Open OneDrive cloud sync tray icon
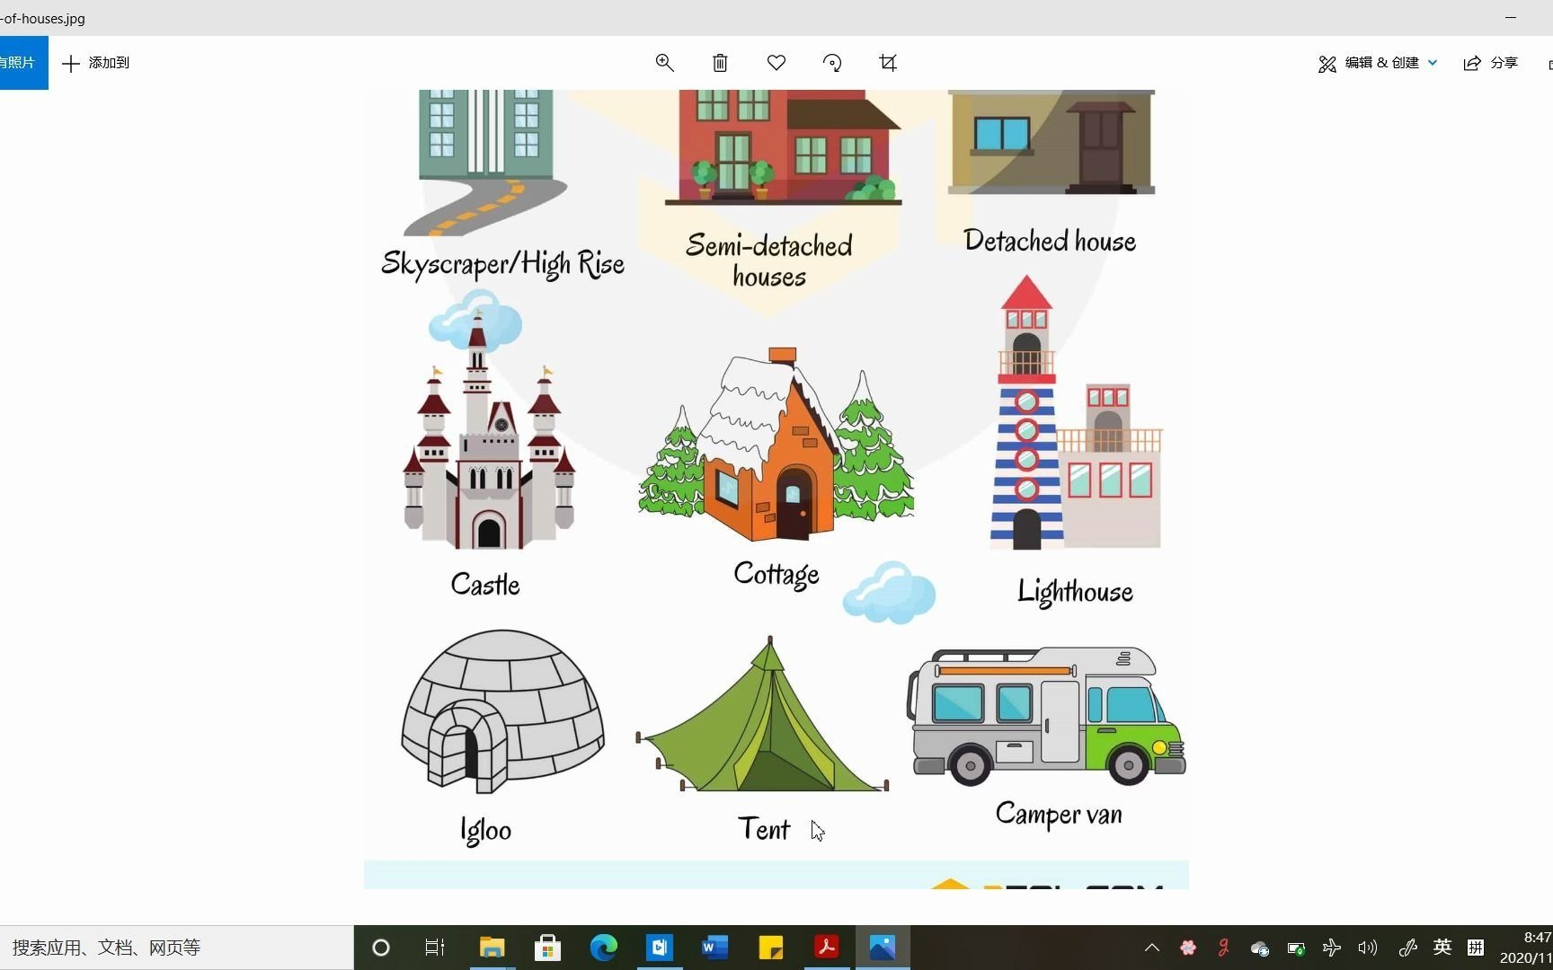 tap(1259, 948)
